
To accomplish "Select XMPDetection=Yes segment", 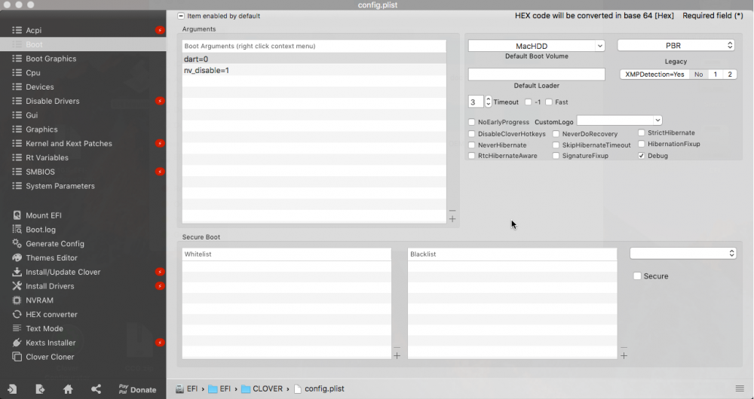I will (x=654, y=75).
